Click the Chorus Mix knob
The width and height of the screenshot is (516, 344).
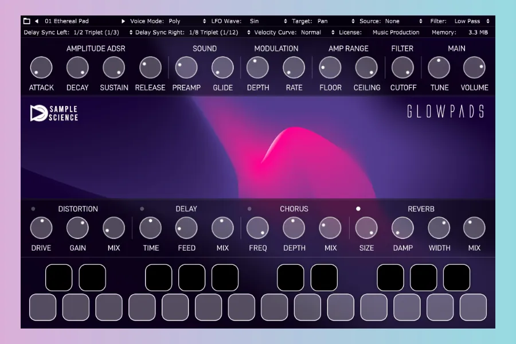tap(330, 228)
